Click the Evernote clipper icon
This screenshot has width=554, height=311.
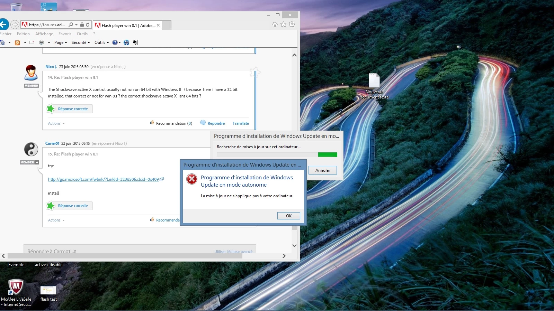pos(135,43)
